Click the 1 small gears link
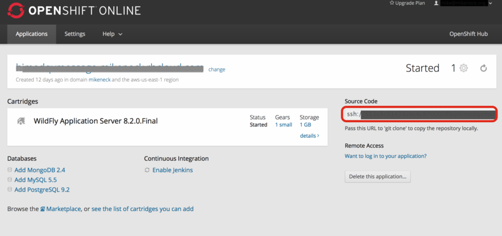Viewport: 502px width, 236px height. 284,125
